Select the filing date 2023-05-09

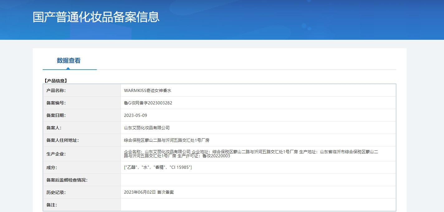(136, 115)
